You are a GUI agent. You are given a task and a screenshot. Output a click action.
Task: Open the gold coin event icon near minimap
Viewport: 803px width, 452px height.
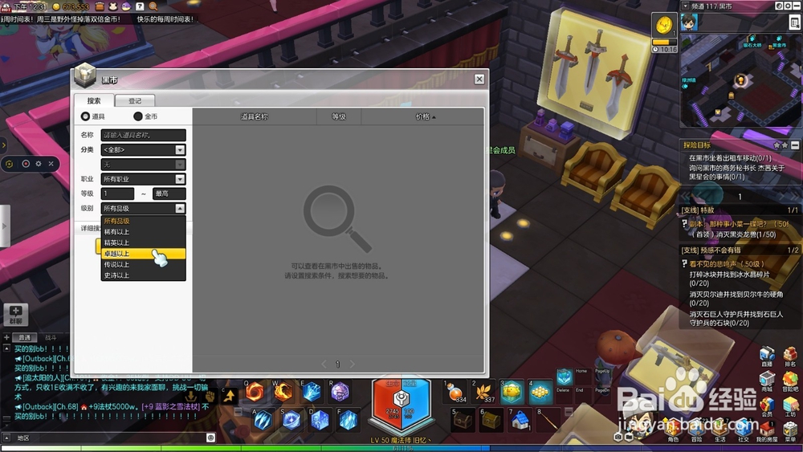pos(664,24)
